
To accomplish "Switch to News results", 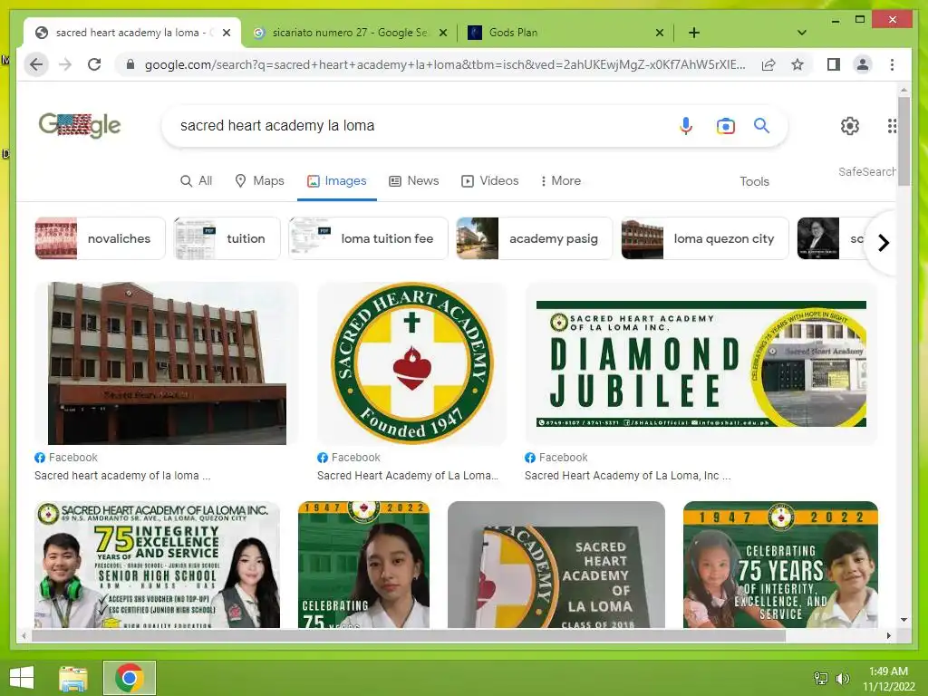I will [413, 180].
